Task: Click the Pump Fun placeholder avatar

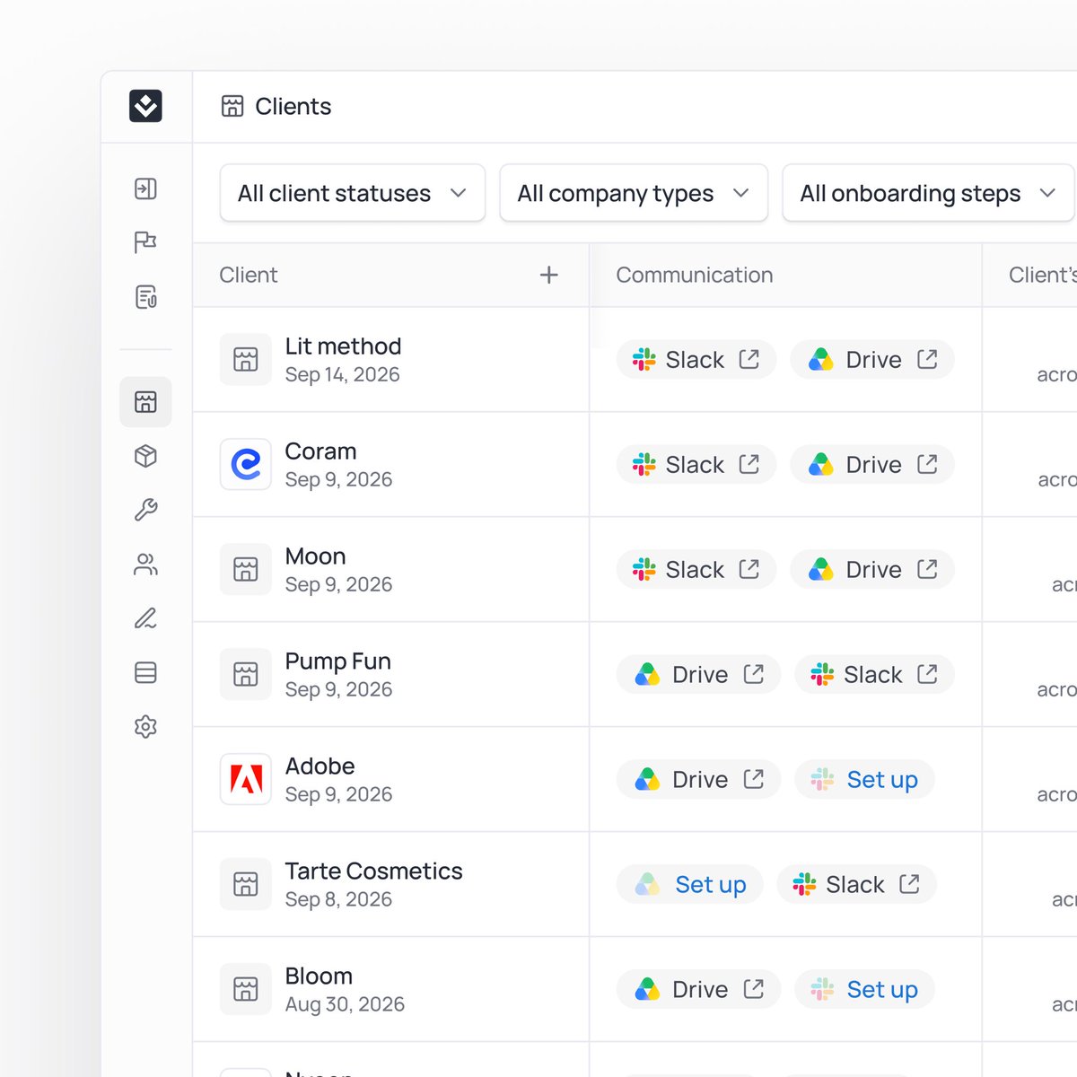Action: (246, 674)
